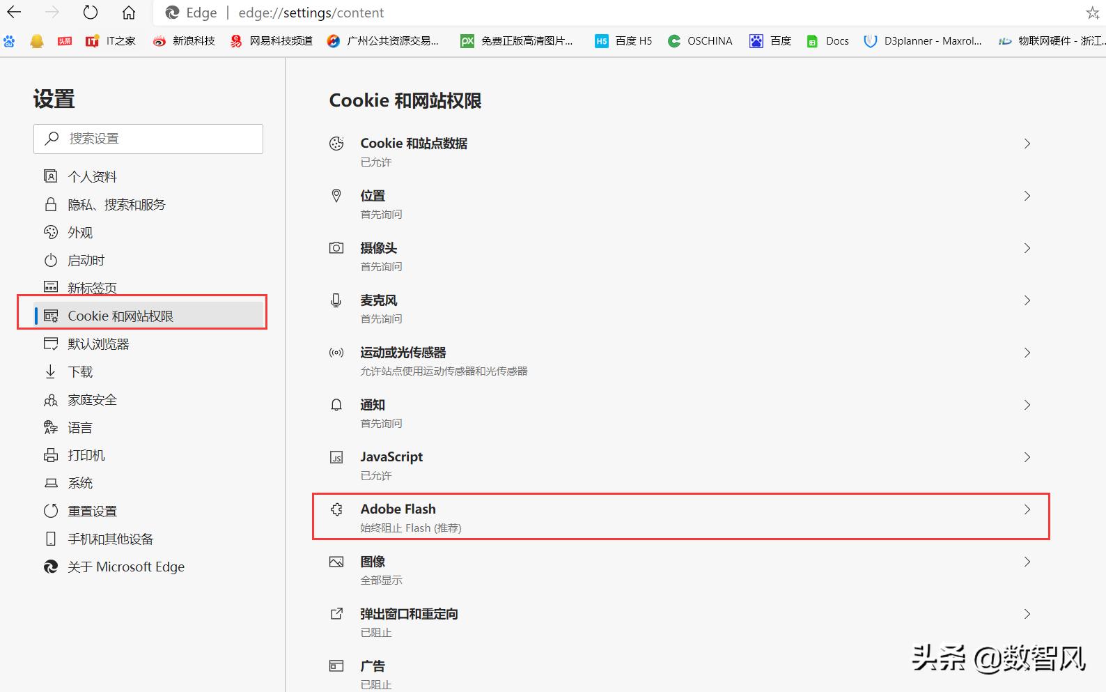
Task: Click the 语言 sidebar icon
Action: pos(51,427)
